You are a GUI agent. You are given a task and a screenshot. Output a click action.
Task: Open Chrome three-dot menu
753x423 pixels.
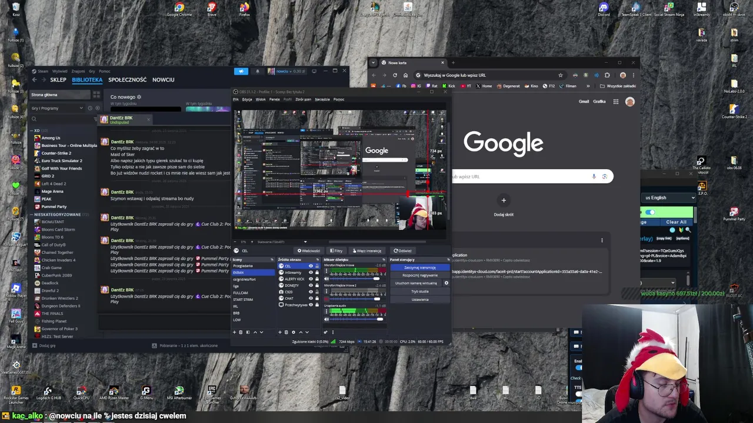point(634,75)
